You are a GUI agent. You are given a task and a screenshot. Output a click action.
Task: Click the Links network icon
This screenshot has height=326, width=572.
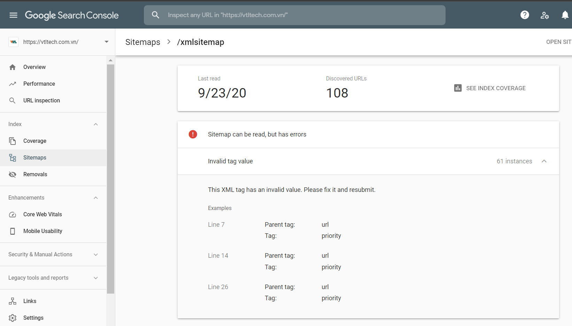[x=13, y=301]
